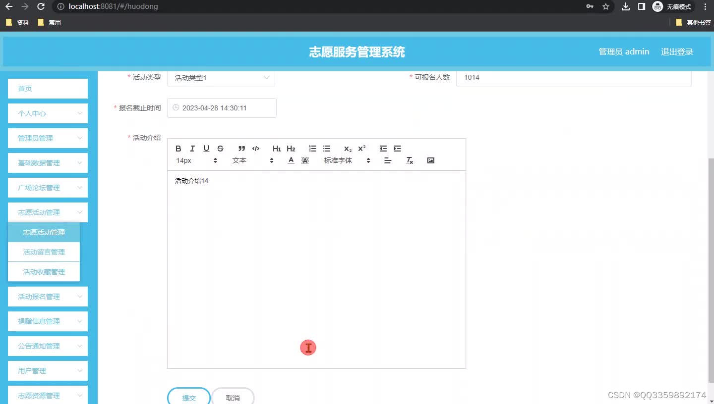Collapse the 志愿活动管理 parent menu
The height and width of the screenshot is (404, 714).
[48, 212]
